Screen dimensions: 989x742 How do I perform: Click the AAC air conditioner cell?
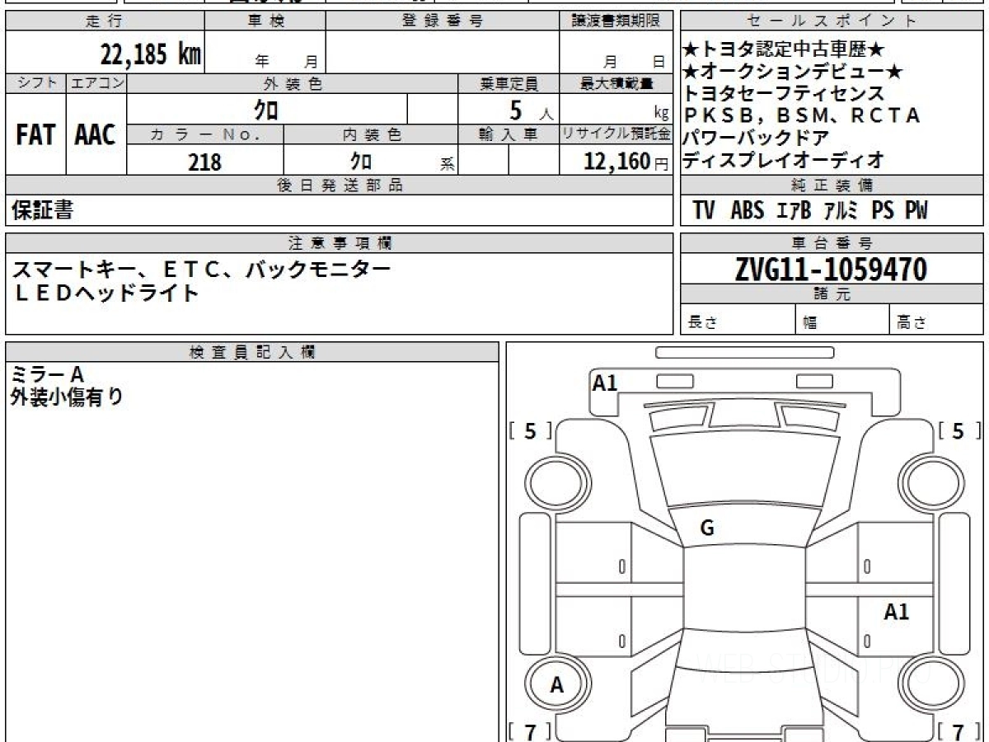click(96, 135)
